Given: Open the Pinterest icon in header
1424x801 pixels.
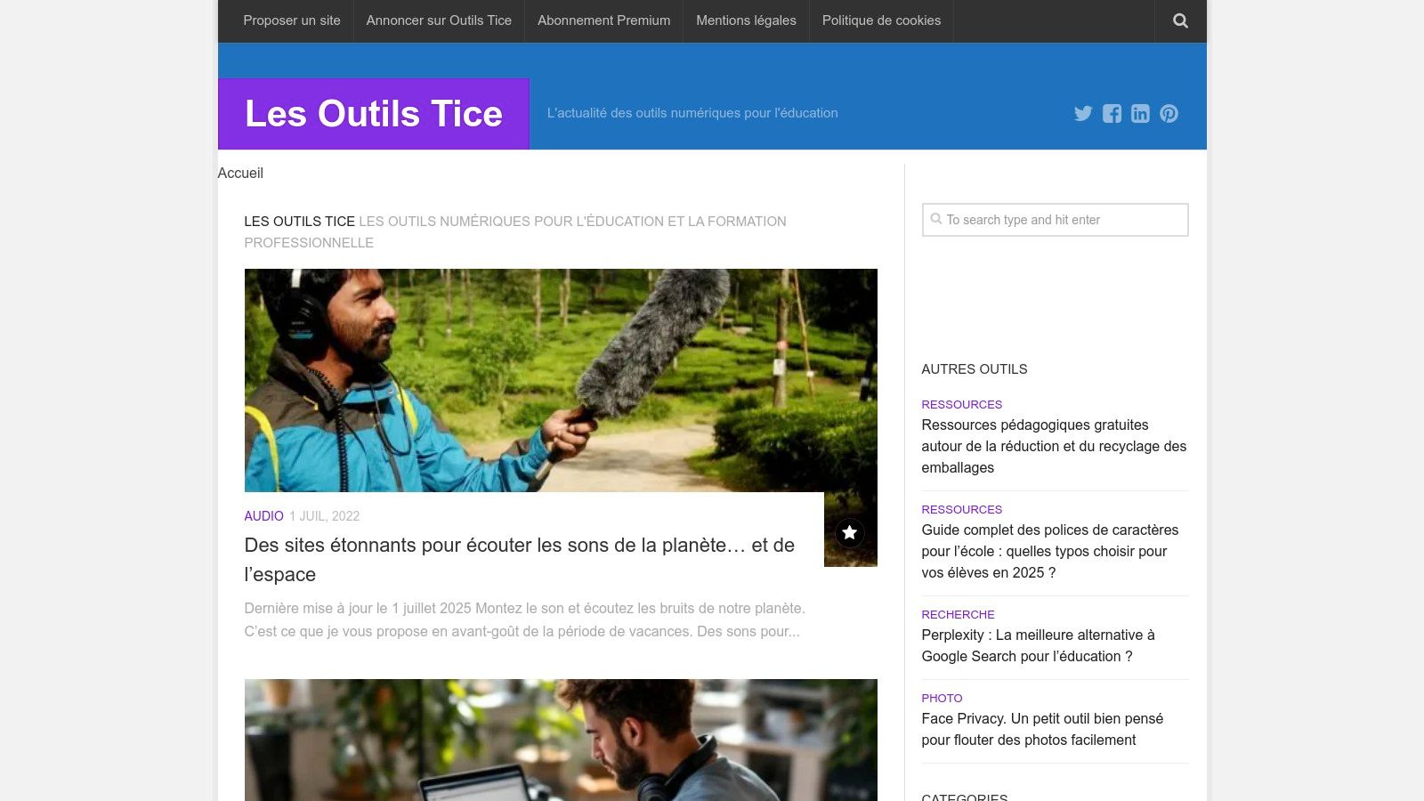Looking at the screenshot, I should tap(1169, 113).
